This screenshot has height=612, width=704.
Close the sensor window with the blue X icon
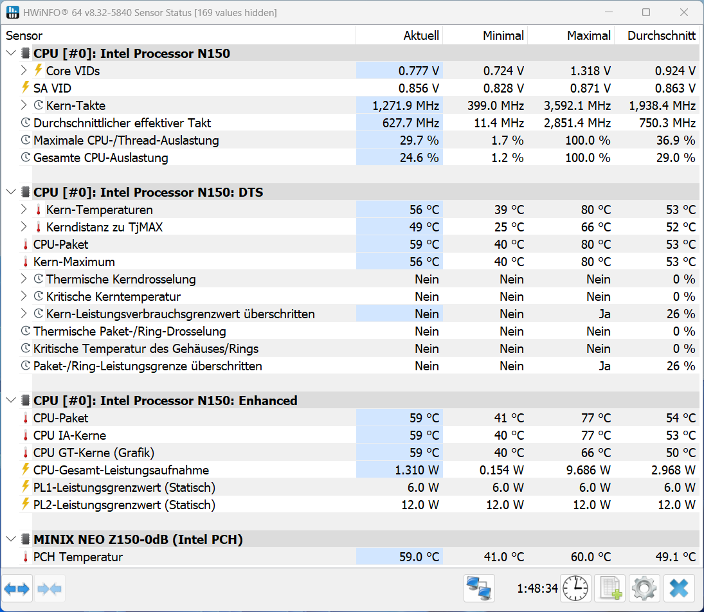679,588
